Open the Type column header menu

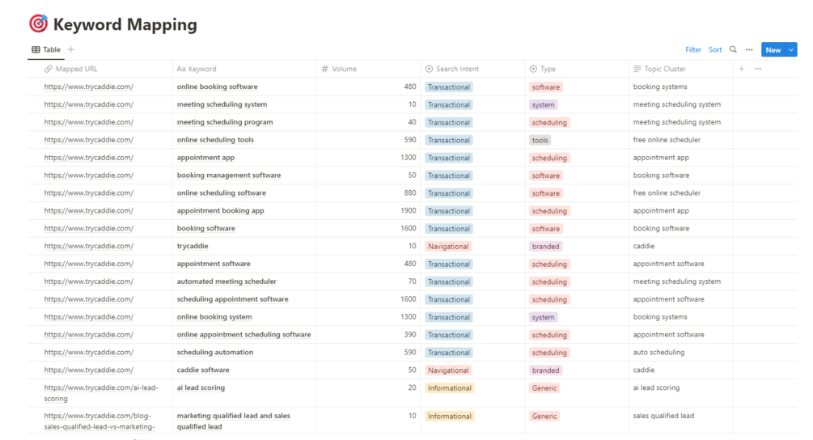tap(548, 70)
